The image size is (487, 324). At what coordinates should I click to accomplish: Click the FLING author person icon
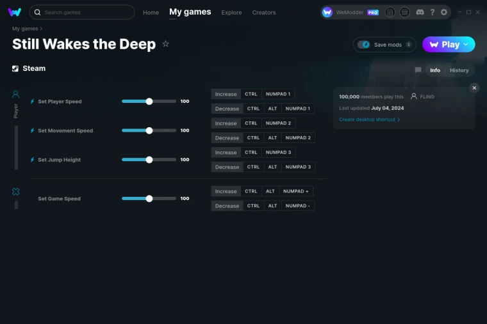pyautogui.click(x=413, y=96)
